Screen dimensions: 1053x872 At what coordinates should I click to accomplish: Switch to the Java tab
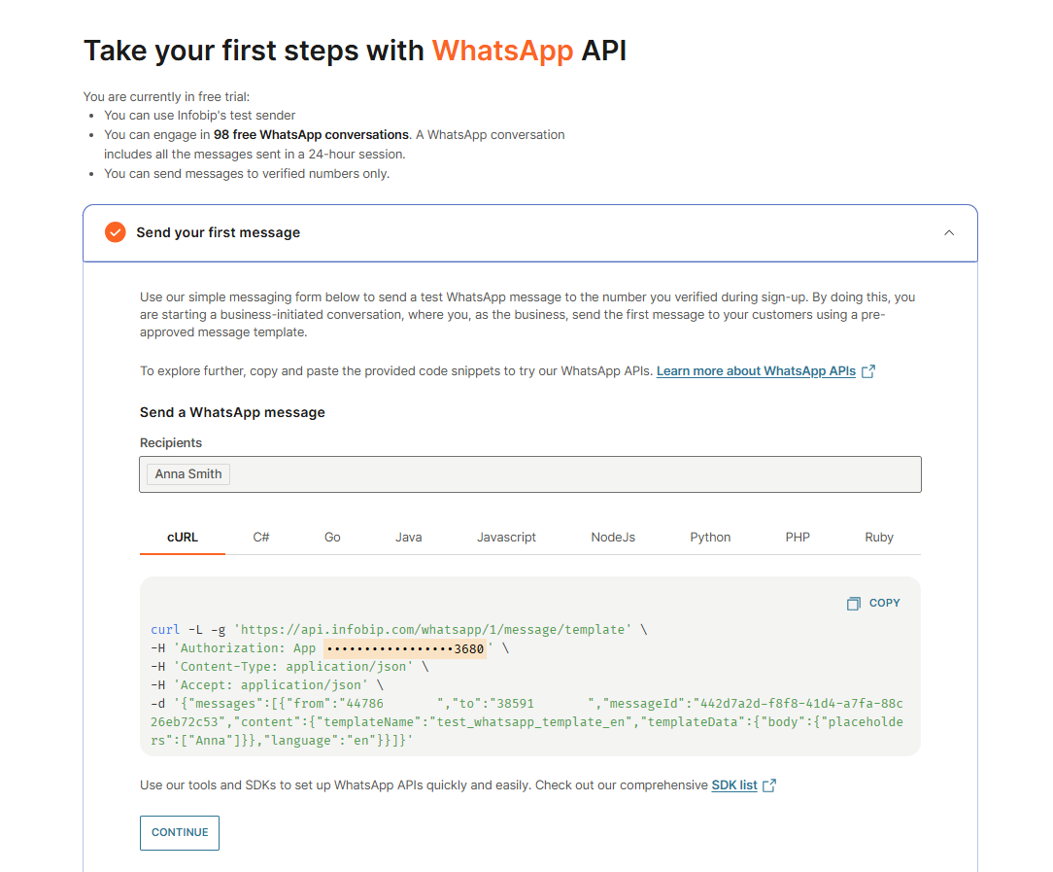tap(408, 538)
